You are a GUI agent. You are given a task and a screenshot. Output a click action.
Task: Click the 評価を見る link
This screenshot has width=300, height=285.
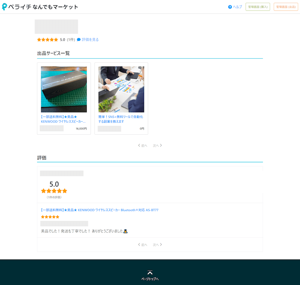click(x=90, y=39)
